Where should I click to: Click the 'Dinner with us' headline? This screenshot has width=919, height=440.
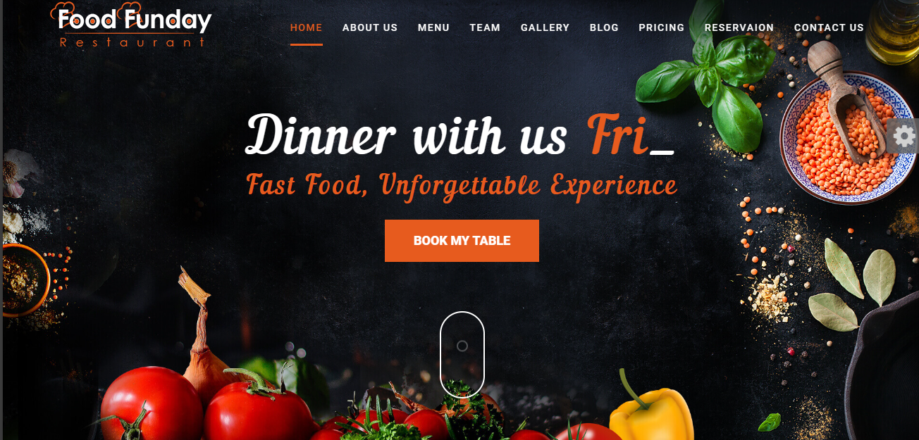(406, 136)
